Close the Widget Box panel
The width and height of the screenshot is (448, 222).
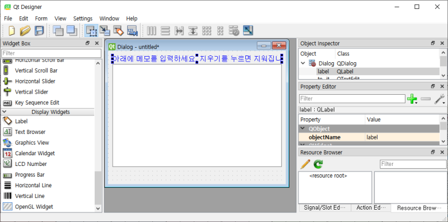[x=97, y=43]
